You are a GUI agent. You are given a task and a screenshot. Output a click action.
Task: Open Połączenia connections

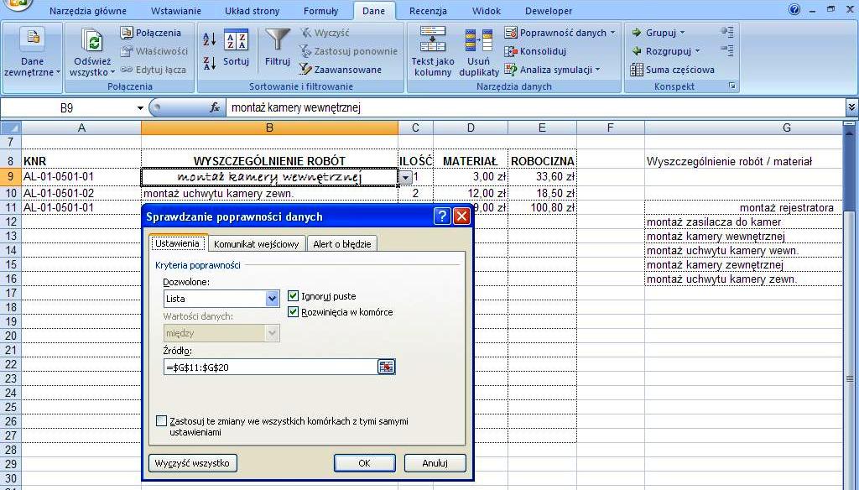pos(151,33)
